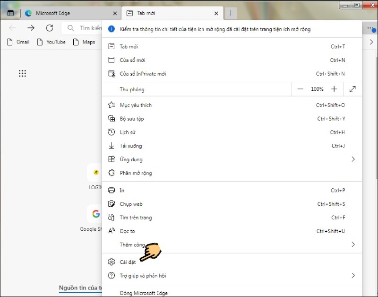Open the YouTube bookmark
Image resolution: width=378 pixels, height=297 pixels.
52,42
